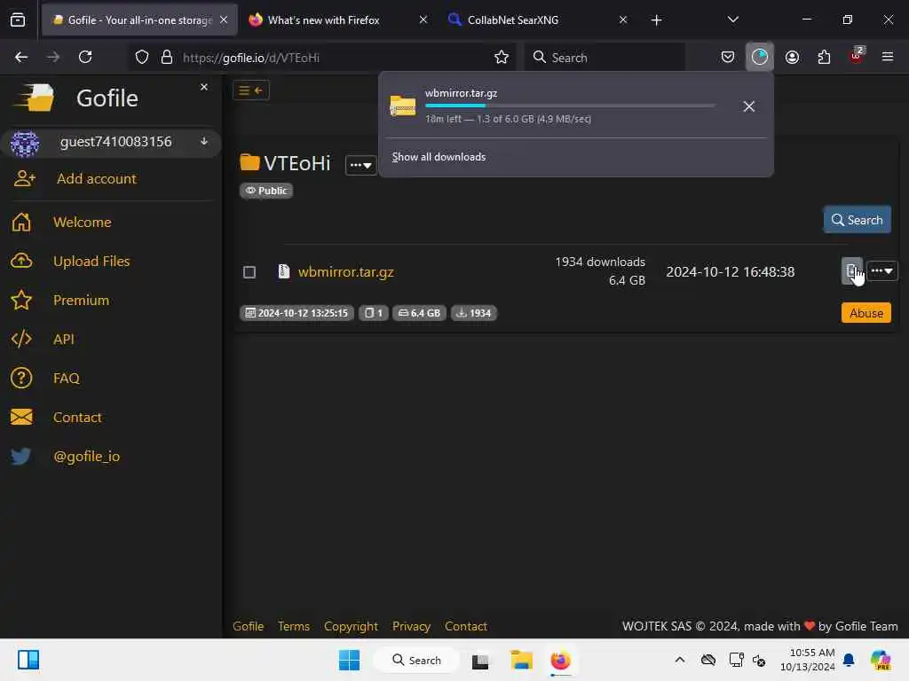The width and height of the screenshot is (909, 681).
Task: Click the download progress bar
Action: click(570, 106)
